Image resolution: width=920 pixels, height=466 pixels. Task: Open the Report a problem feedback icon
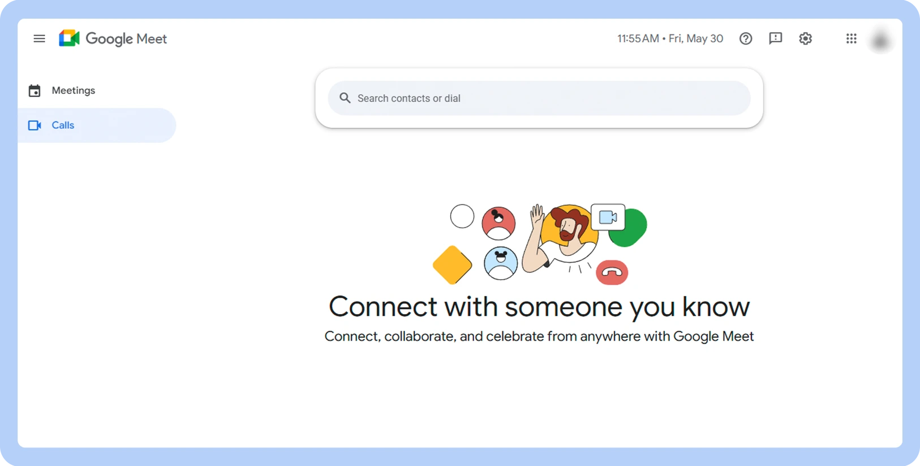[775, 38]
